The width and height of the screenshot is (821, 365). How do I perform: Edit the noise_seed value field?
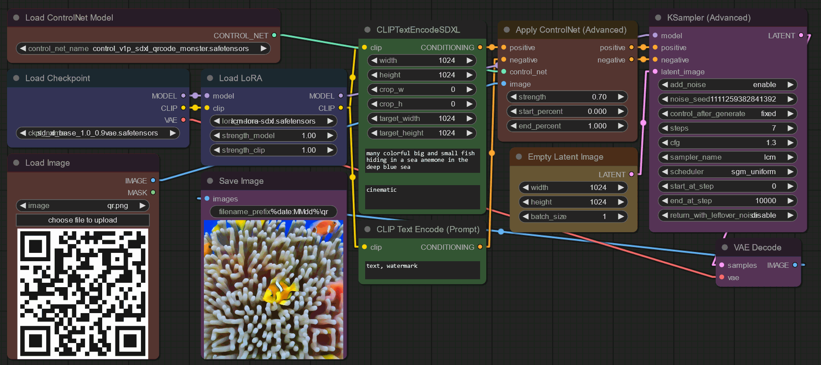728,99
